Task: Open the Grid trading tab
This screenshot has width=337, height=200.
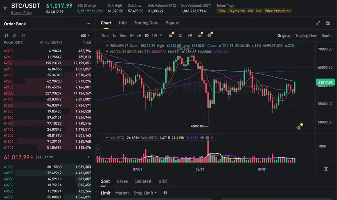Action: coord(162,181)
